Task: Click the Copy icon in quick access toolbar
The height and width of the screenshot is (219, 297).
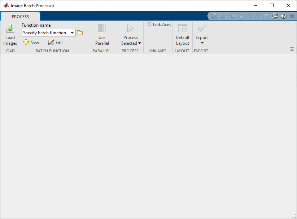Action: pyautogui.click(x=232, y=16)
